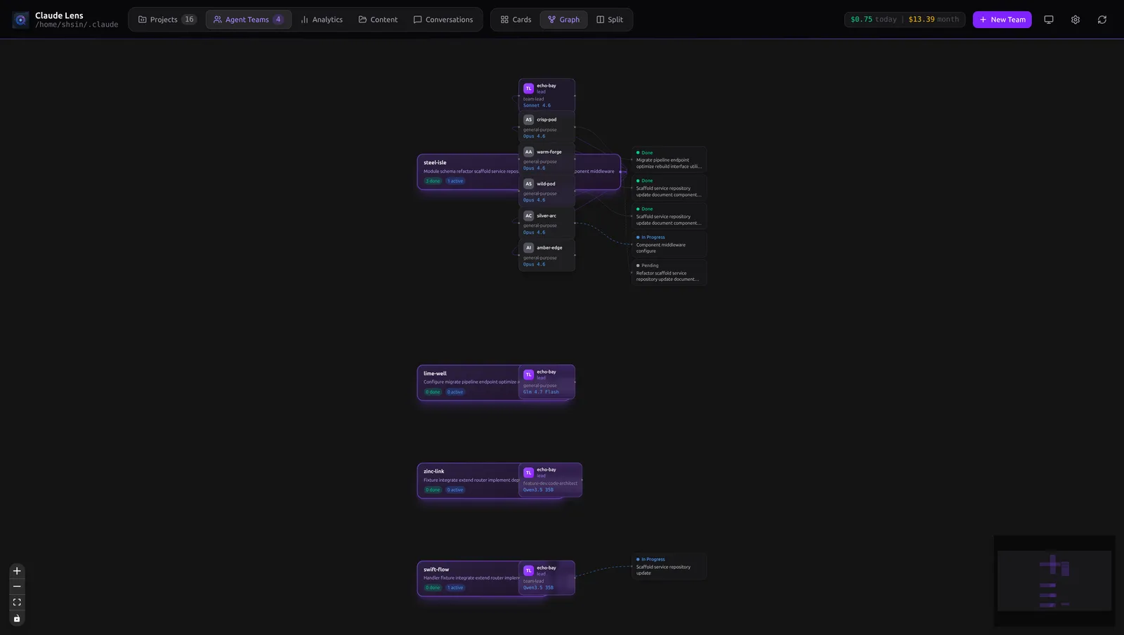1124x635 pixels.
Task: Select the zoom out icon on graph controls
Action: 17,586
